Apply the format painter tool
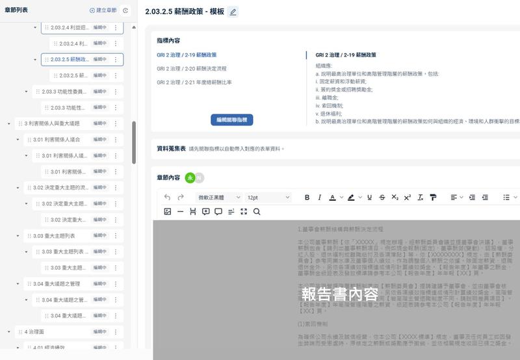This screenshot has height=360, width=520. pos(434,198)
